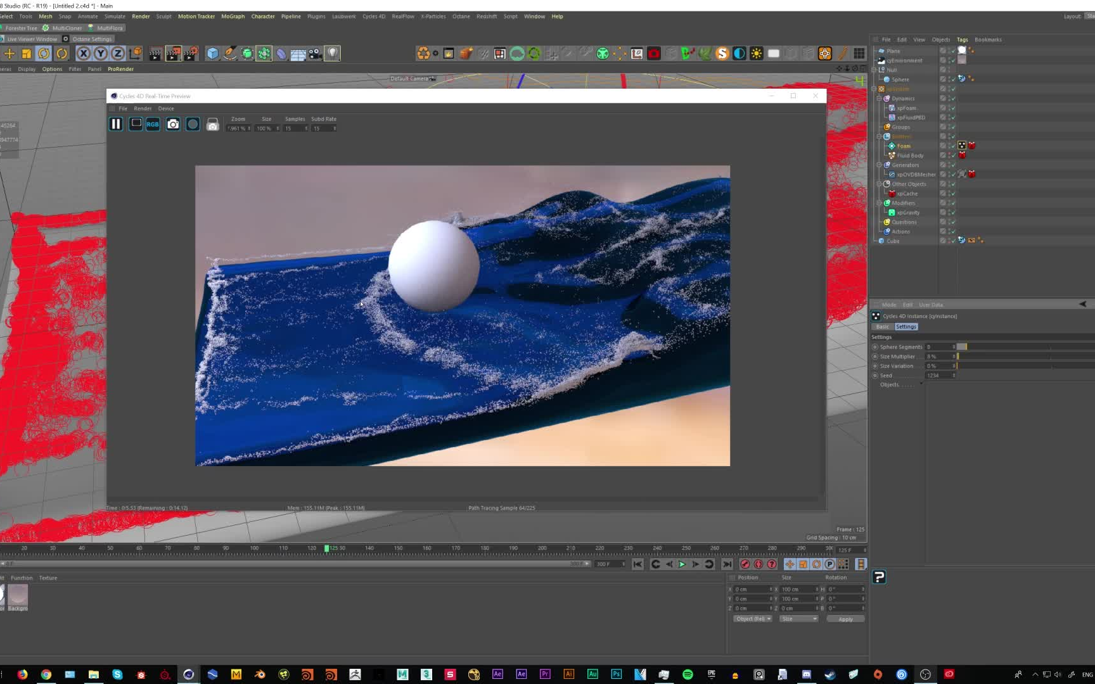The image size is (1095, 684).
Task: Click the ProRender menu item in the viewport toolbar
Action: (120, 68)
